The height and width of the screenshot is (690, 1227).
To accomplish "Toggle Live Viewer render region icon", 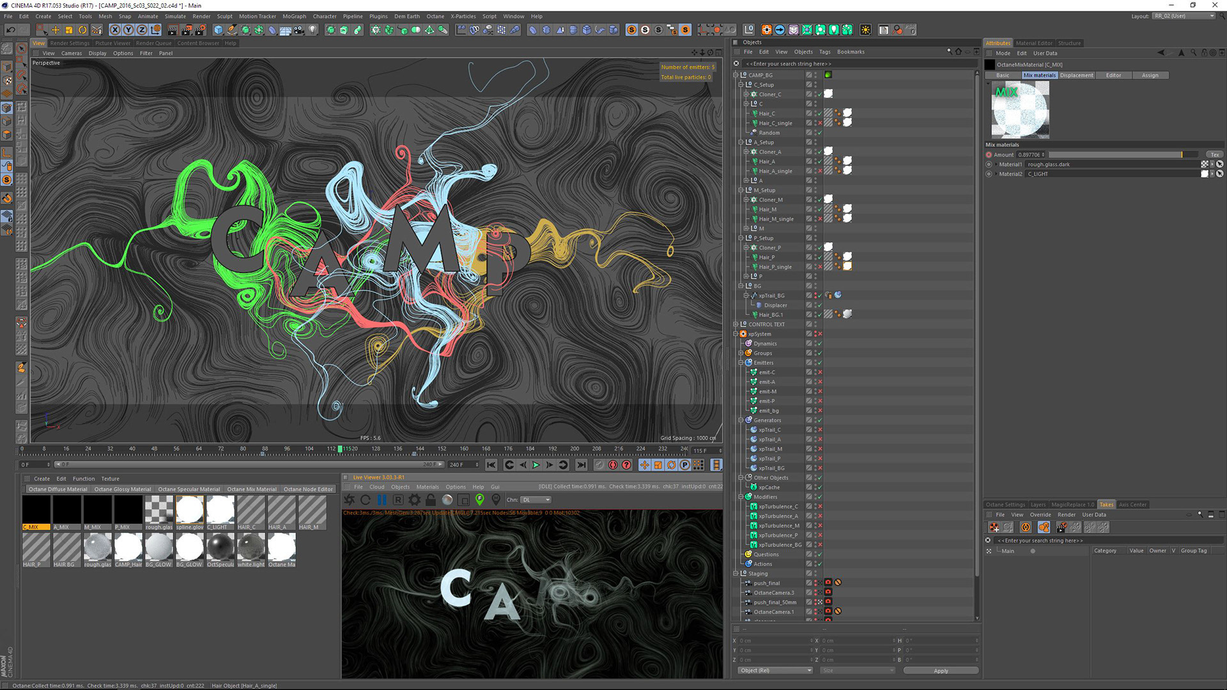I will pyautogui.click(x=463, y=500).
